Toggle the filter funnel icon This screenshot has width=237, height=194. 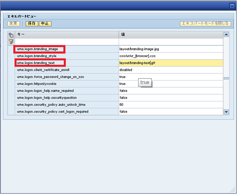tap(11, 42)
